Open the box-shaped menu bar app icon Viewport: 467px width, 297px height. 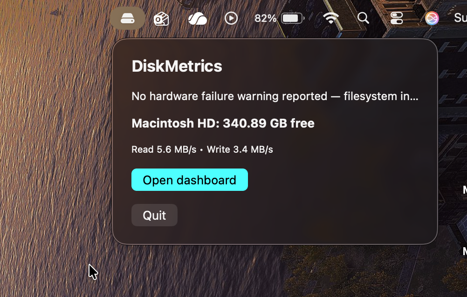pyautogui.click(x=161, y=19)
